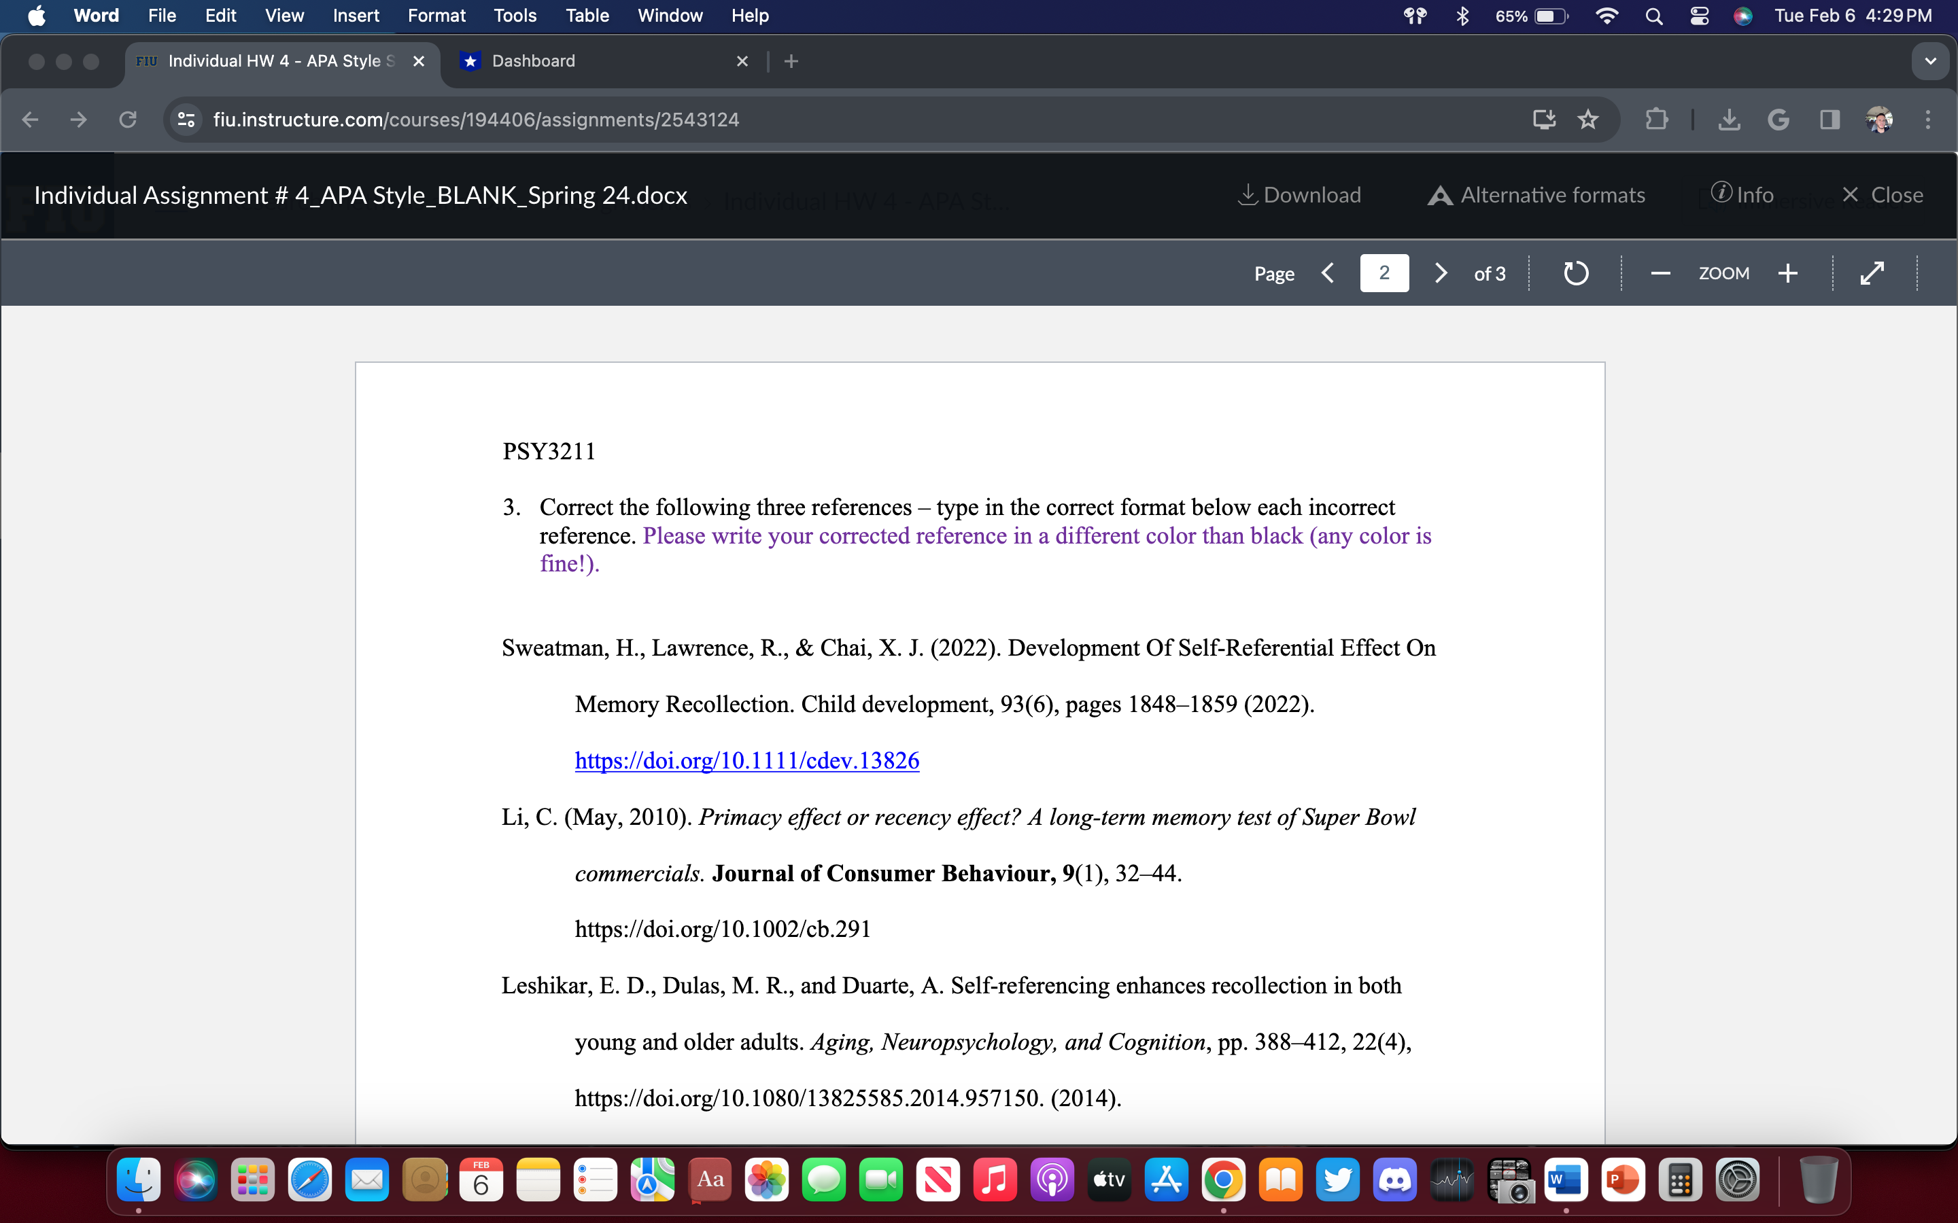Download the assignment document

click(x=1299, y=194)
